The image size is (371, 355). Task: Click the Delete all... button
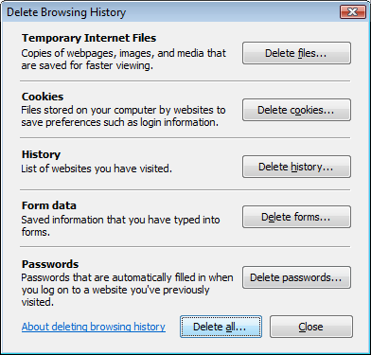[x=221, y=327]
